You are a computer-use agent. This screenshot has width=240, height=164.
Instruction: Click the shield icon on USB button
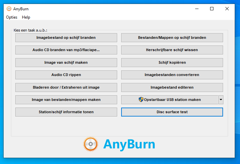(141, 100)
